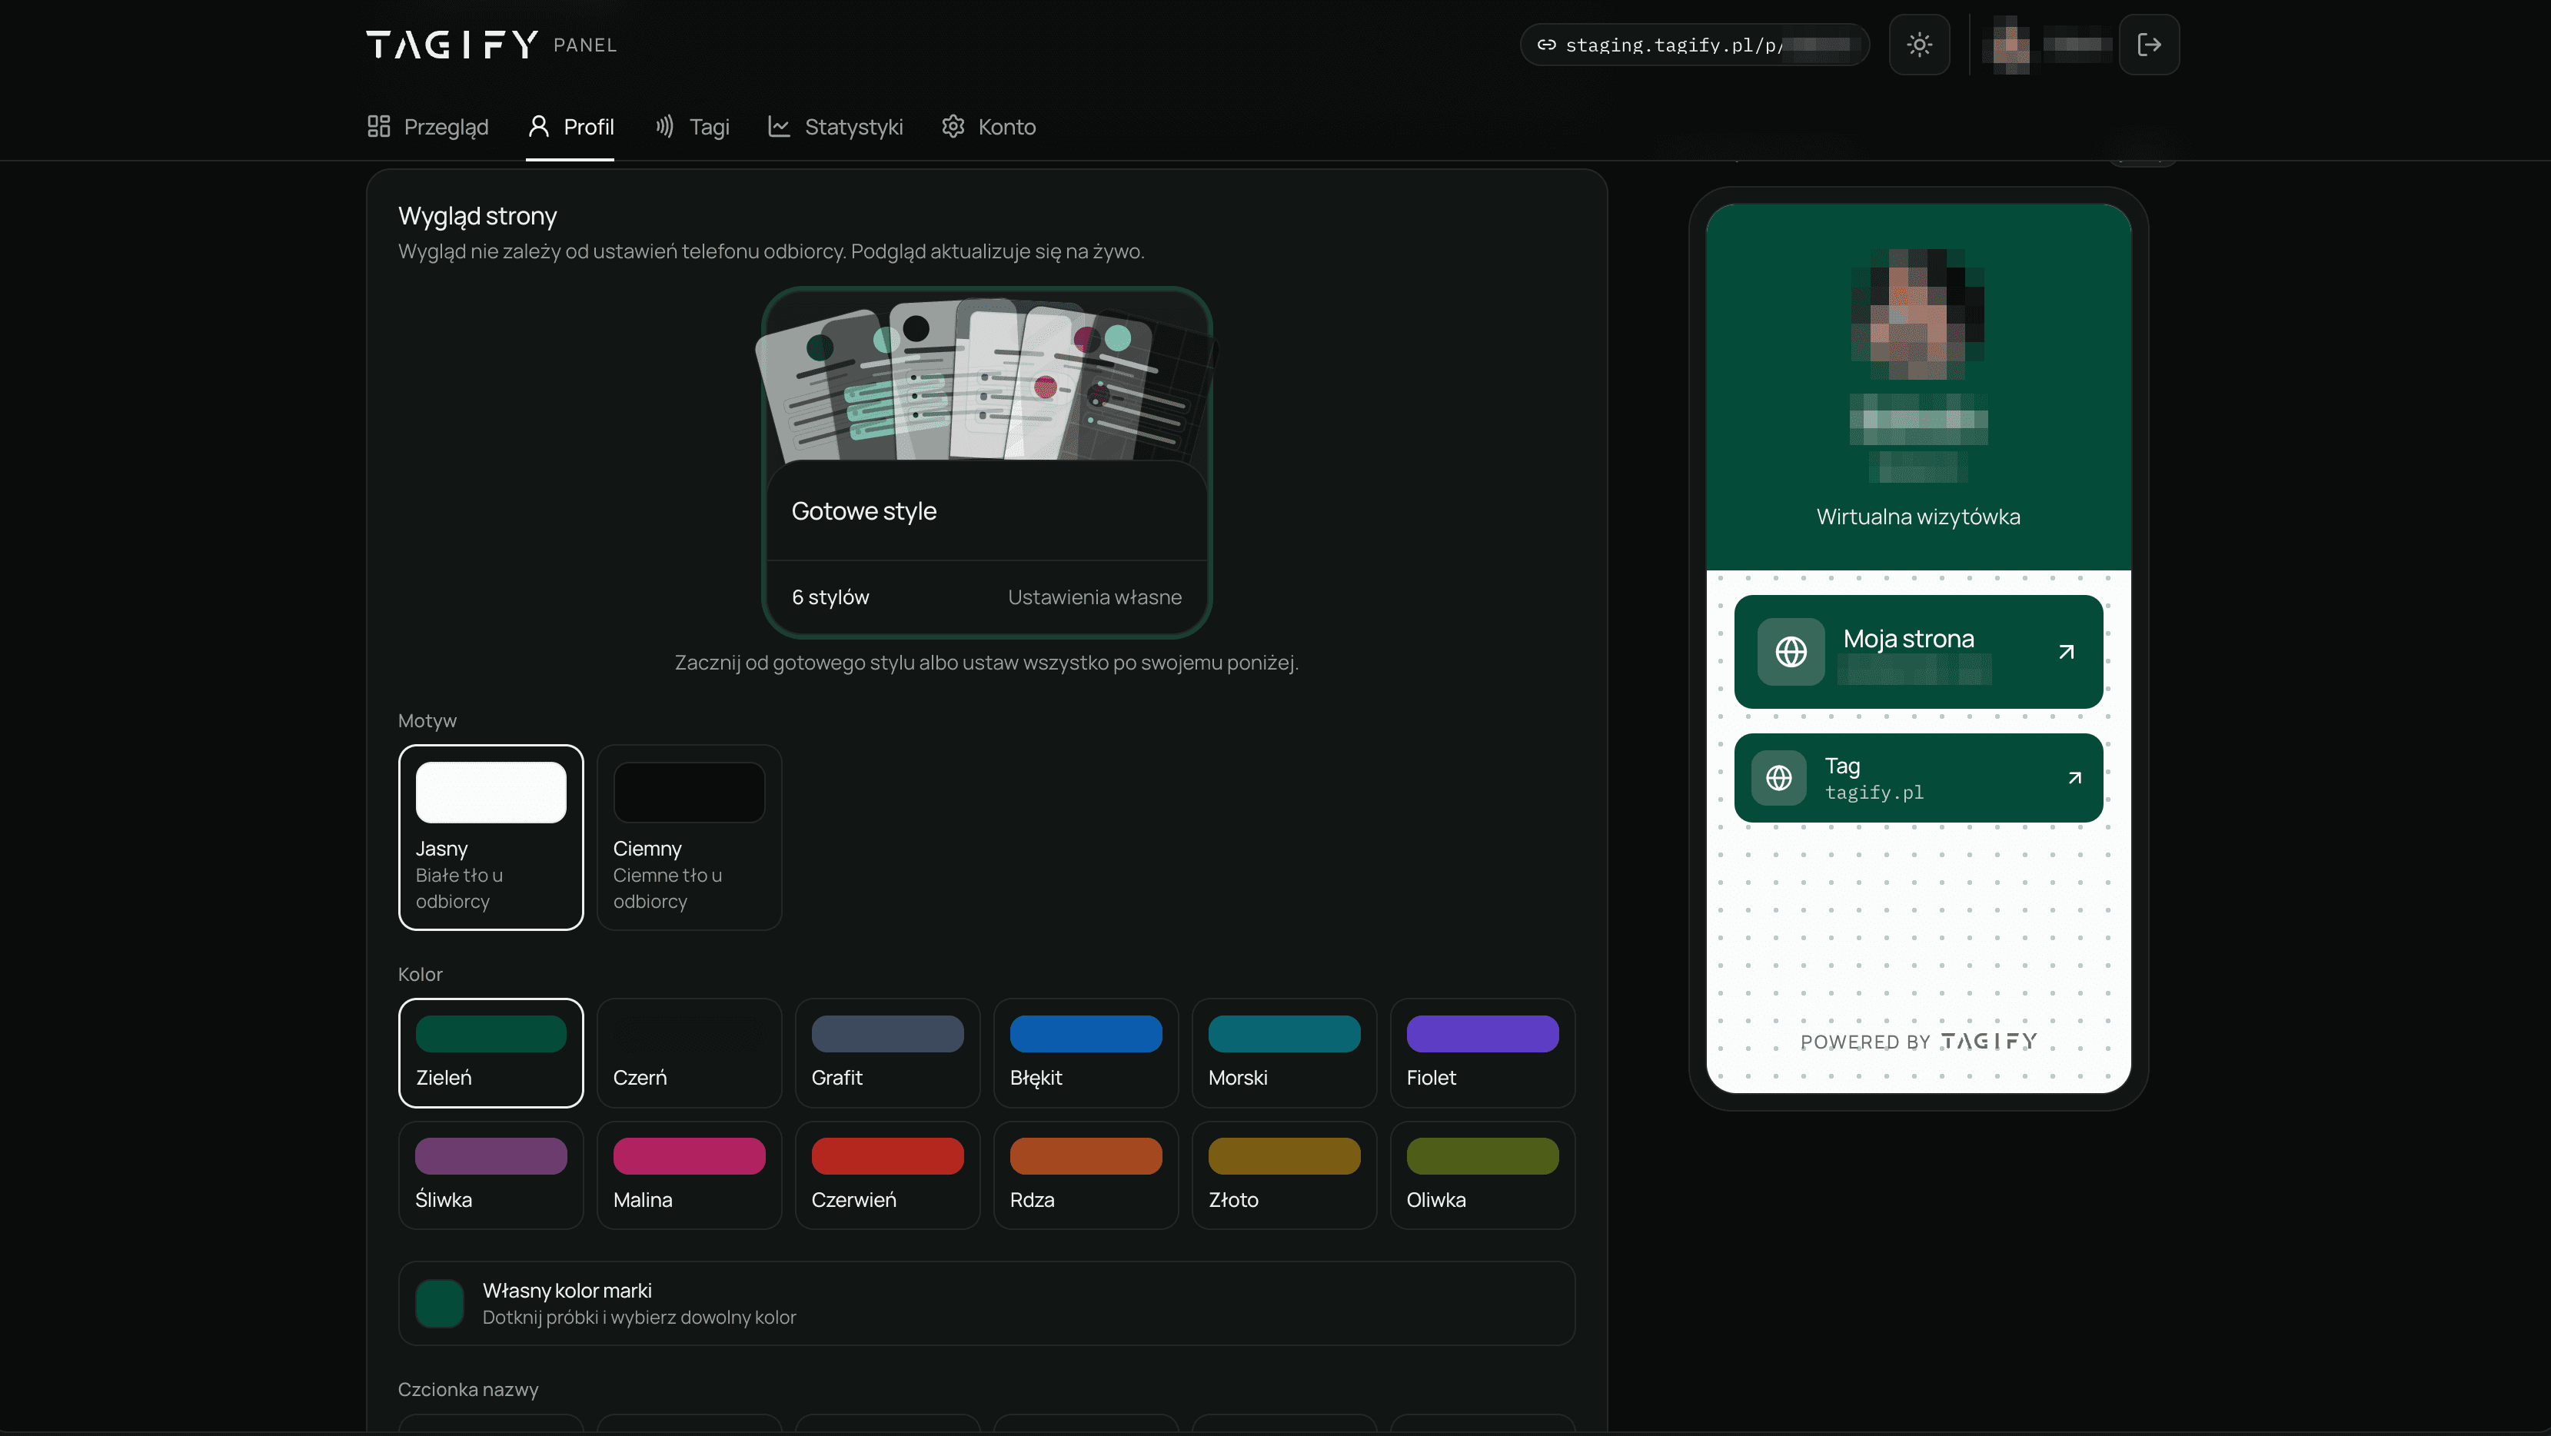
Task: Click the link icon beside the staging URL
Action: 1546,45
